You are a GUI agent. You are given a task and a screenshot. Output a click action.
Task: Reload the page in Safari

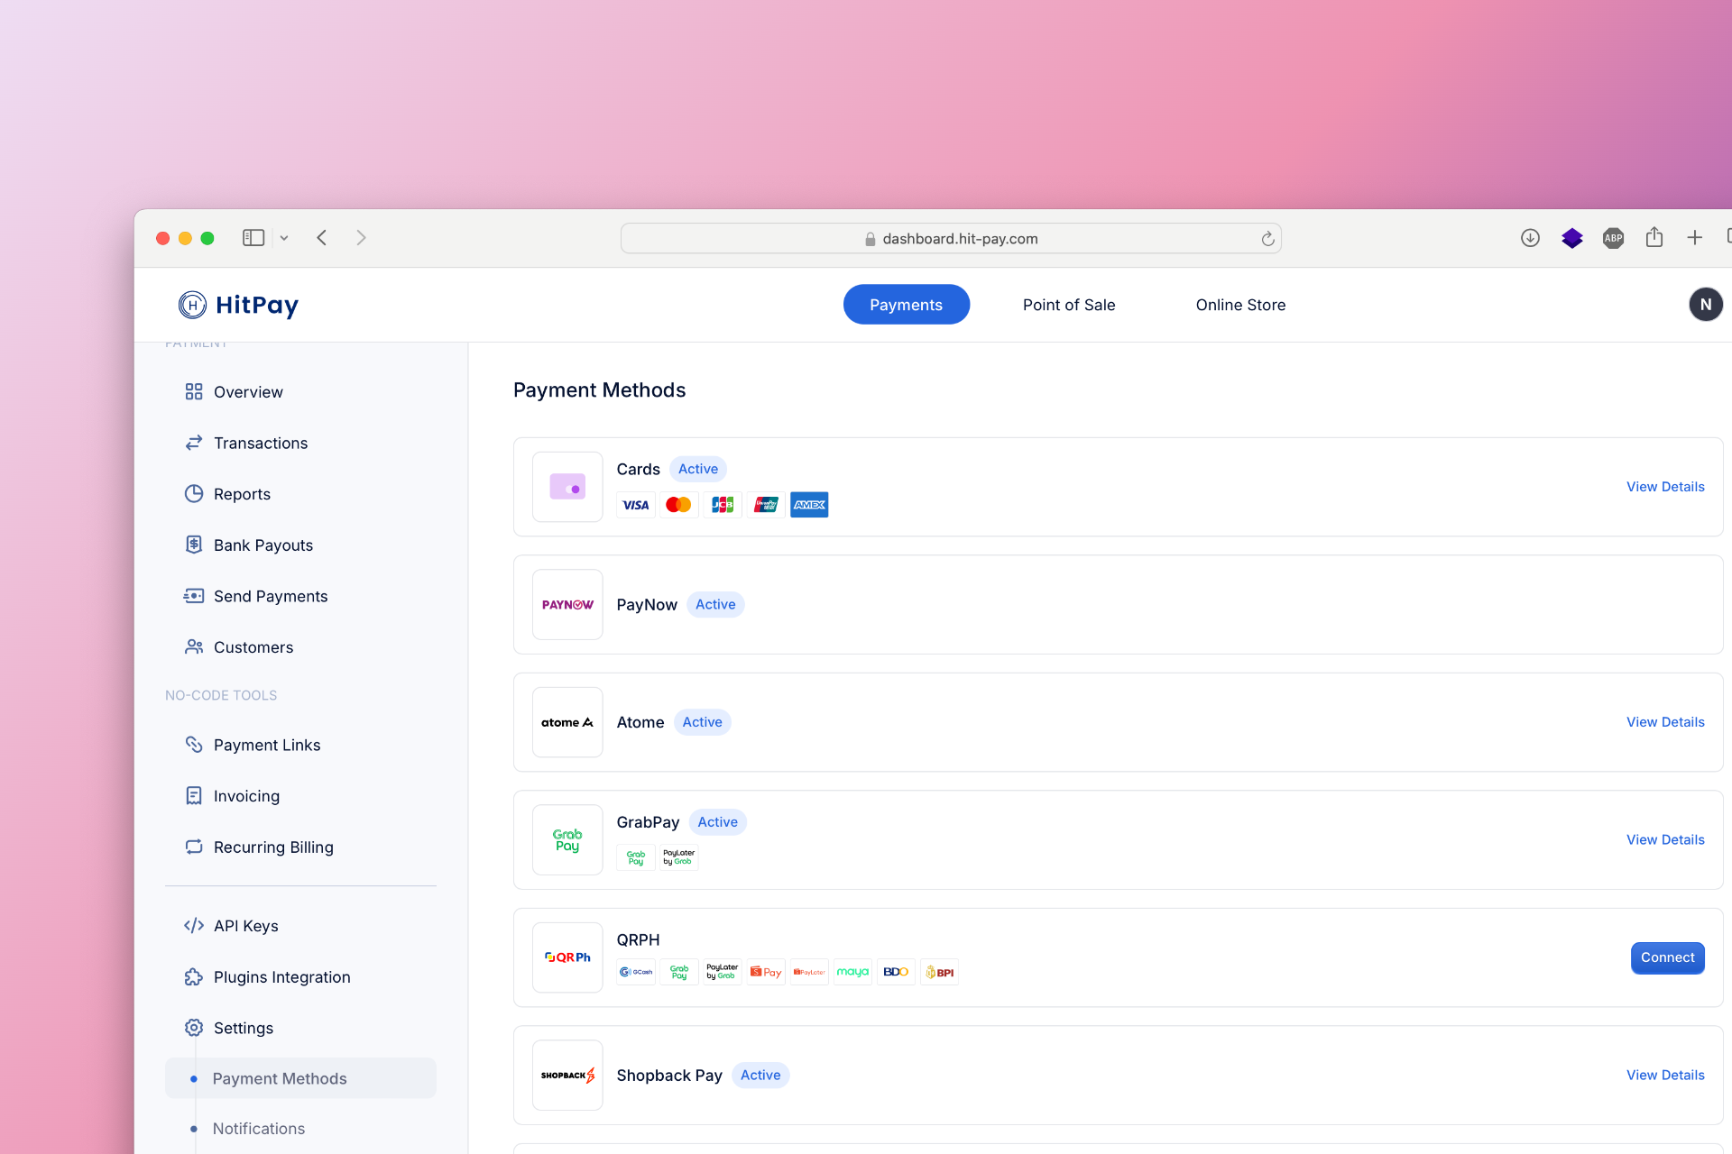(1267, 239)
